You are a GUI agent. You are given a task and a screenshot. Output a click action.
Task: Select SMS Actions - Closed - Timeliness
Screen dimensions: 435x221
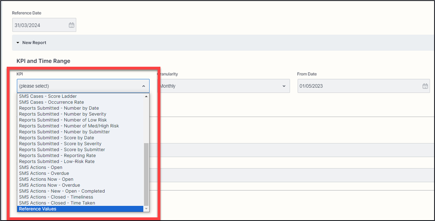[x=56, y=197]
